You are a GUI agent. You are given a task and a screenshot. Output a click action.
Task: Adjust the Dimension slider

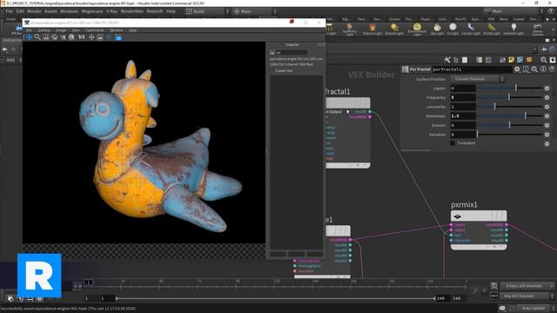[x=510, y=116]
